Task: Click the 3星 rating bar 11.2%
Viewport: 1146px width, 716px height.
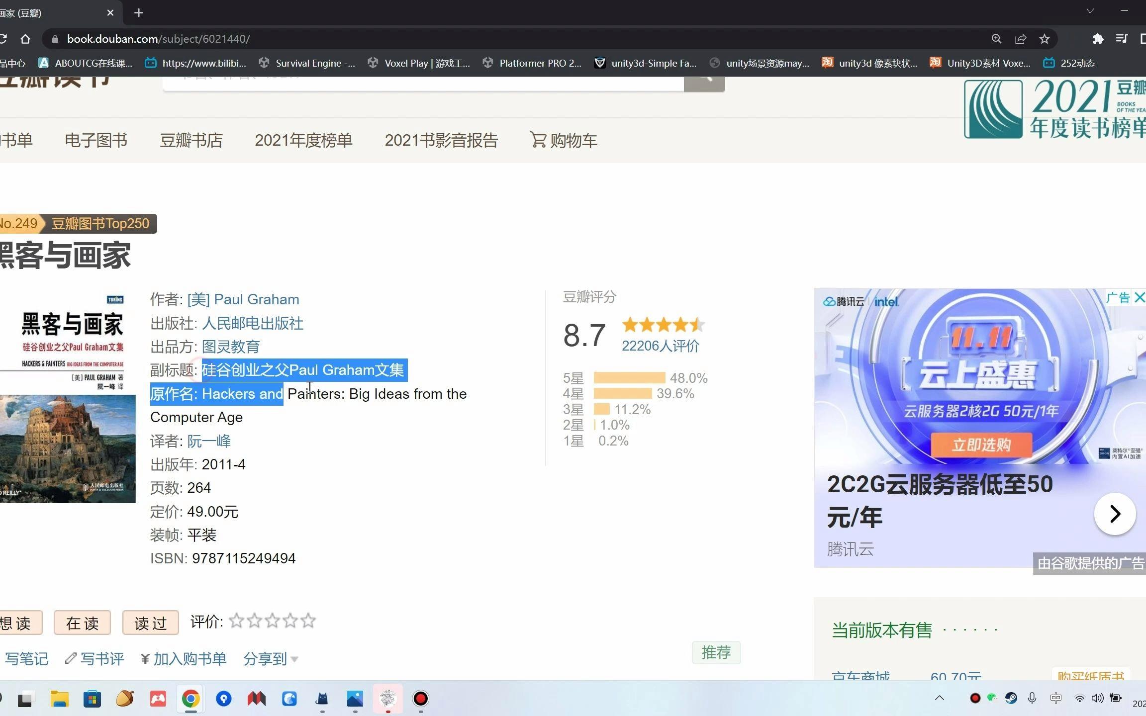Action: click(601, 409)
